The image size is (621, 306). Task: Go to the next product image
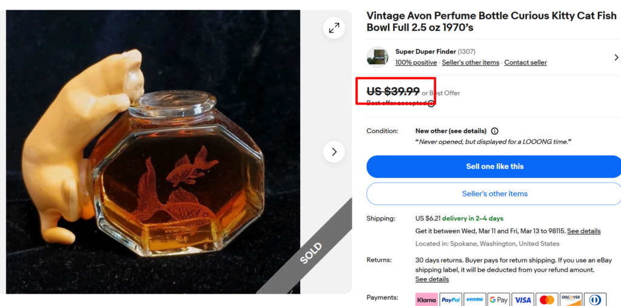(x=334, y=152)
